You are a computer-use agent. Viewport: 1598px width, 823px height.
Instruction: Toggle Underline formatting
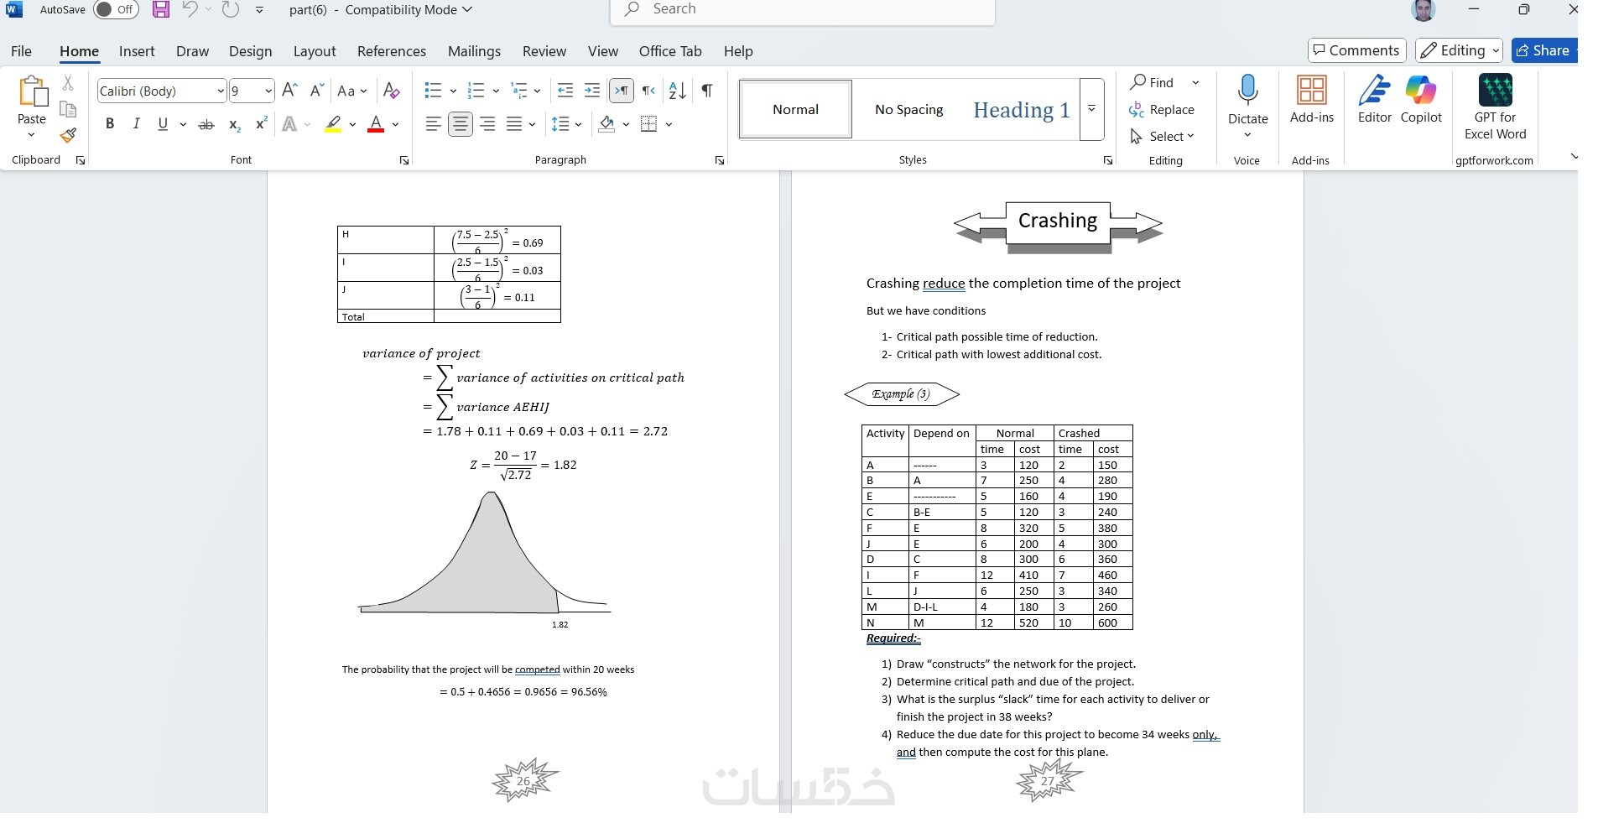click(x=163, y=124)
